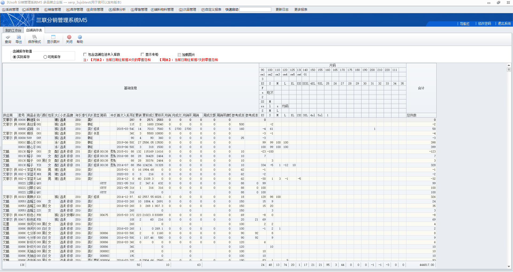Viewport: 513px width, 272px height.
Task: Click the 保存格式 (Save format) icon
Action: 34,39
